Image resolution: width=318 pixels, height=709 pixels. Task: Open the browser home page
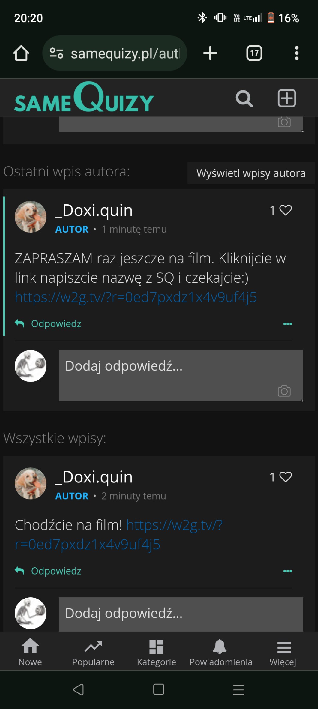21,53
